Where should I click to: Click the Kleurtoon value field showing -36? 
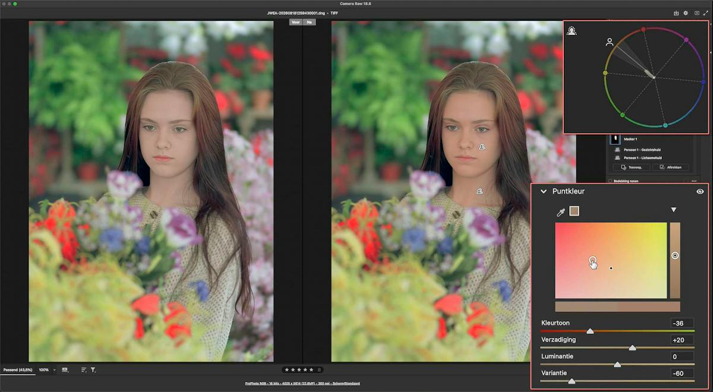point(682,323)
